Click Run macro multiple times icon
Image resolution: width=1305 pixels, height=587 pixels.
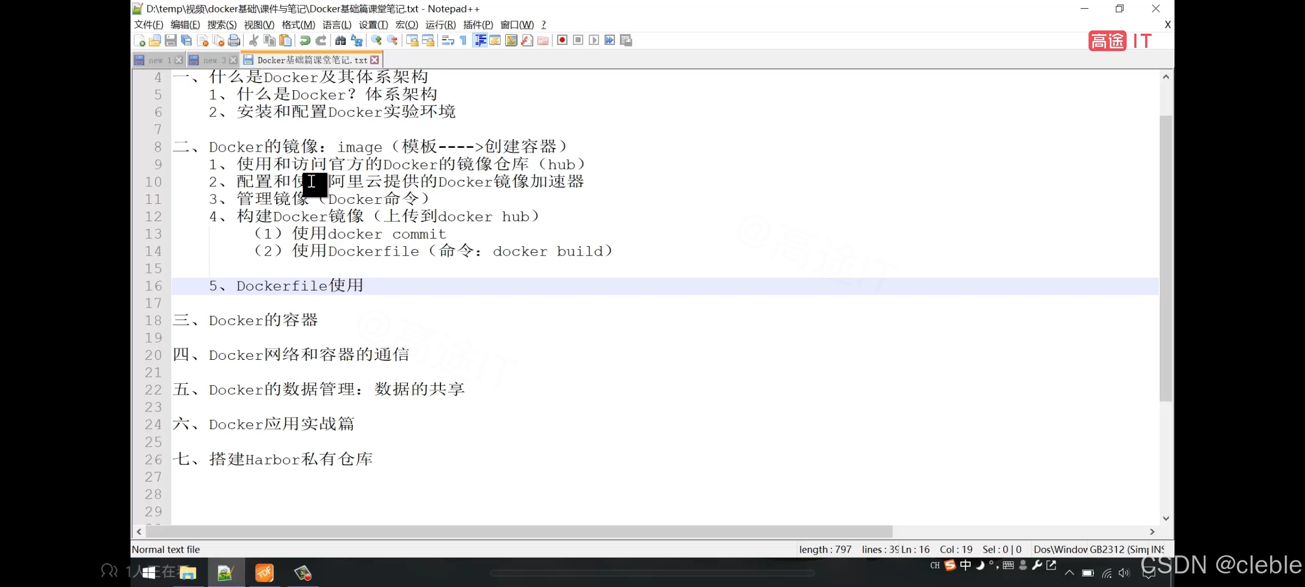610,40
